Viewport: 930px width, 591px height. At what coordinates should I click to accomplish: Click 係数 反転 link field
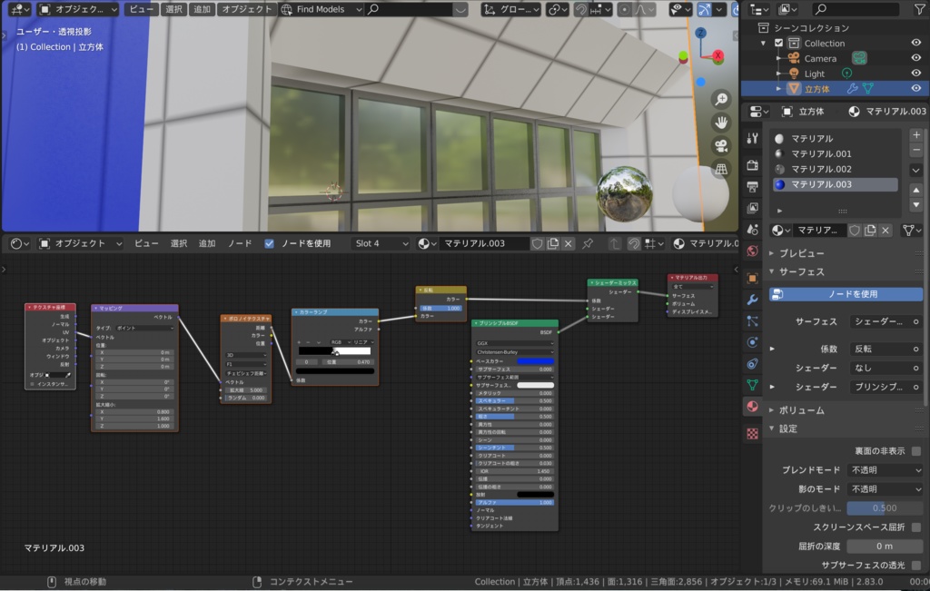click(x=885, y=350)
